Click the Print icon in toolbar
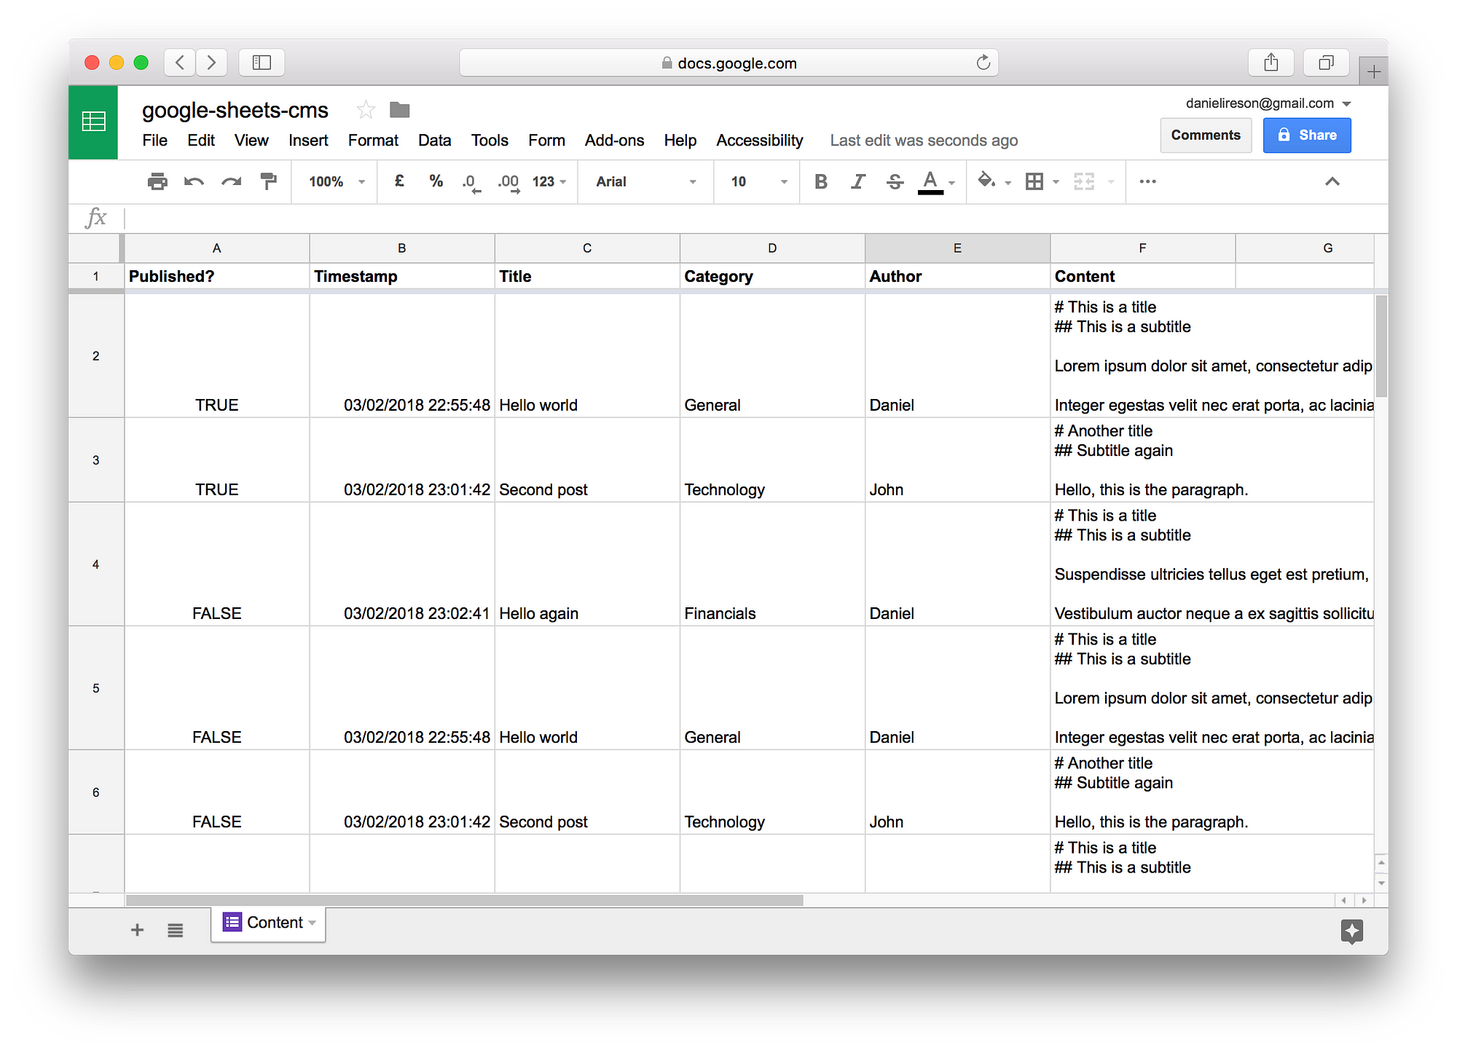The width and height of the screenshot is (1457, 1053). click(x=158, y=182)
